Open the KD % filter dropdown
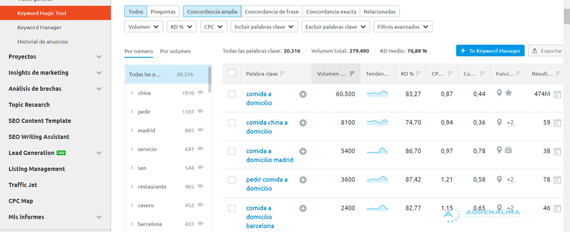The image size is (570, 232). click(181, 27)
